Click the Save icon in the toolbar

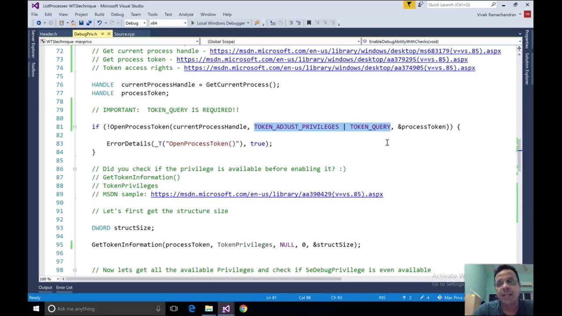click(x=81, y=23)
